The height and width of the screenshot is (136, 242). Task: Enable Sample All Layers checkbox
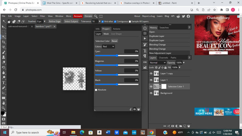click(130, 22)
